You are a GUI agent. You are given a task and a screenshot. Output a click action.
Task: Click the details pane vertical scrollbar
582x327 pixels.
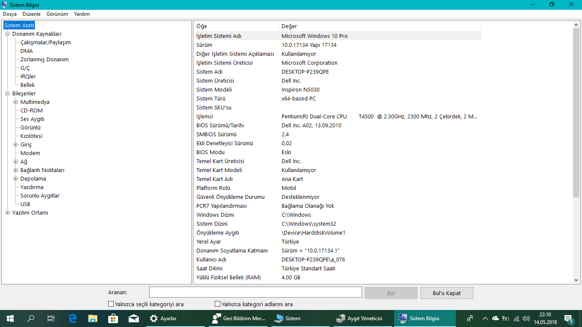point(576,113)
